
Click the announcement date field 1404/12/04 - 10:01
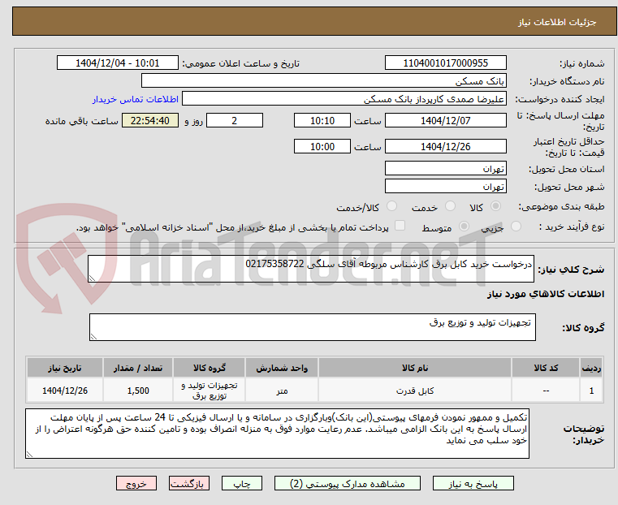coord(118,63)
